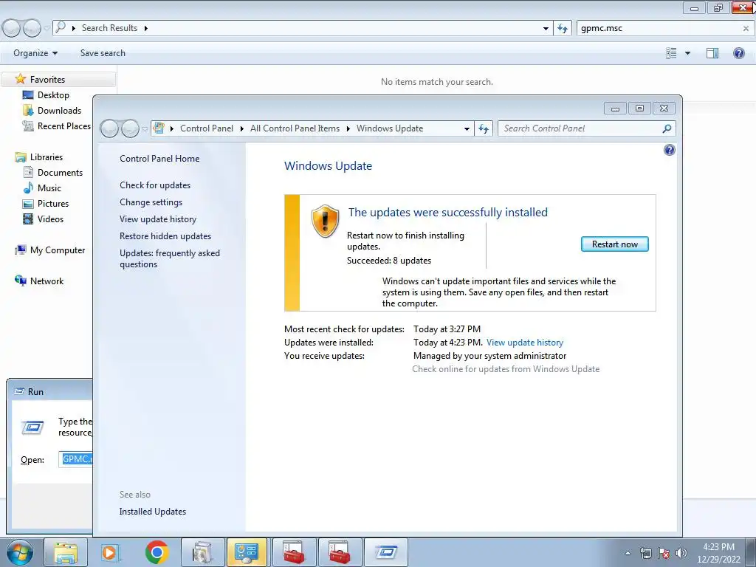The height and width of the screenshot is (567, 756).
Task: Click Explorer help question mark icon
Action: pyautogui.click(x=738, y=53)
